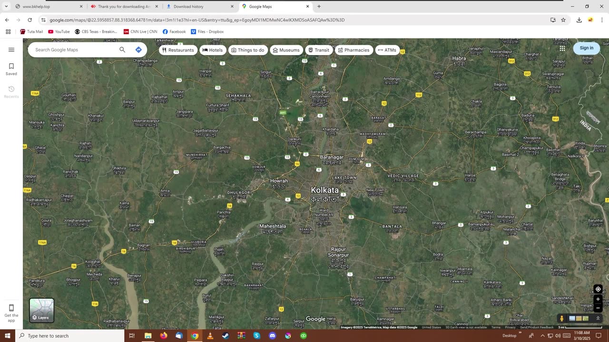Zoom in on the map

coord(598,299)
